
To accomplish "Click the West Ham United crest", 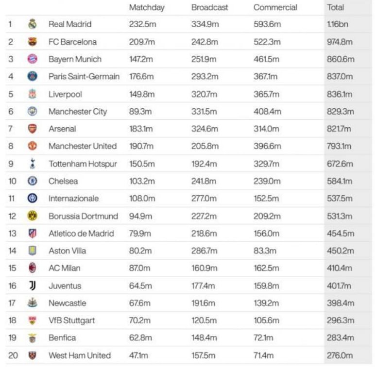I will [32, 355].
